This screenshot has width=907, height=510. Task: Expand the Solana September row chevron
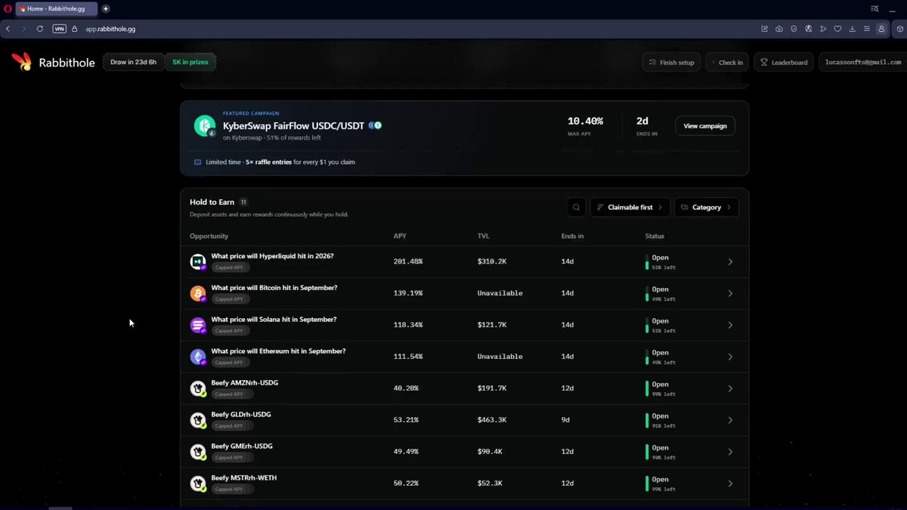click(x=730, y=326)
